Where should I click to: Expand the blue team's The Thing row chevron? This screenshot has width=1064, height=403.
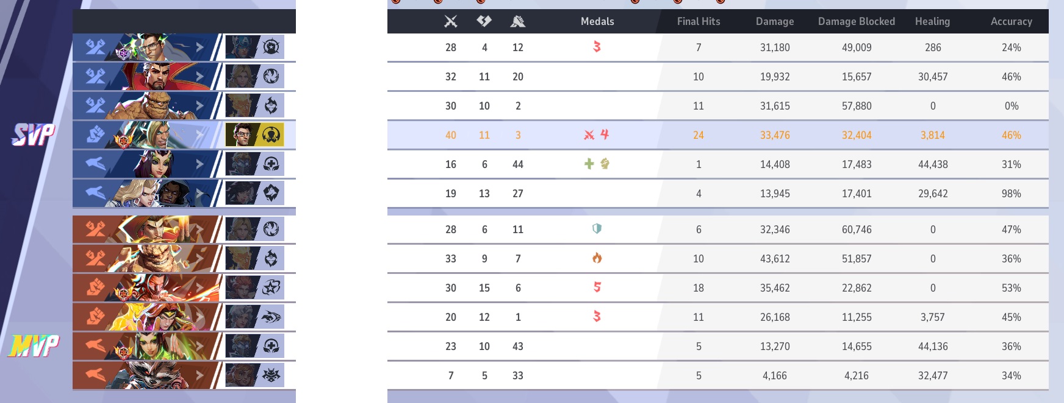[199, 105]
